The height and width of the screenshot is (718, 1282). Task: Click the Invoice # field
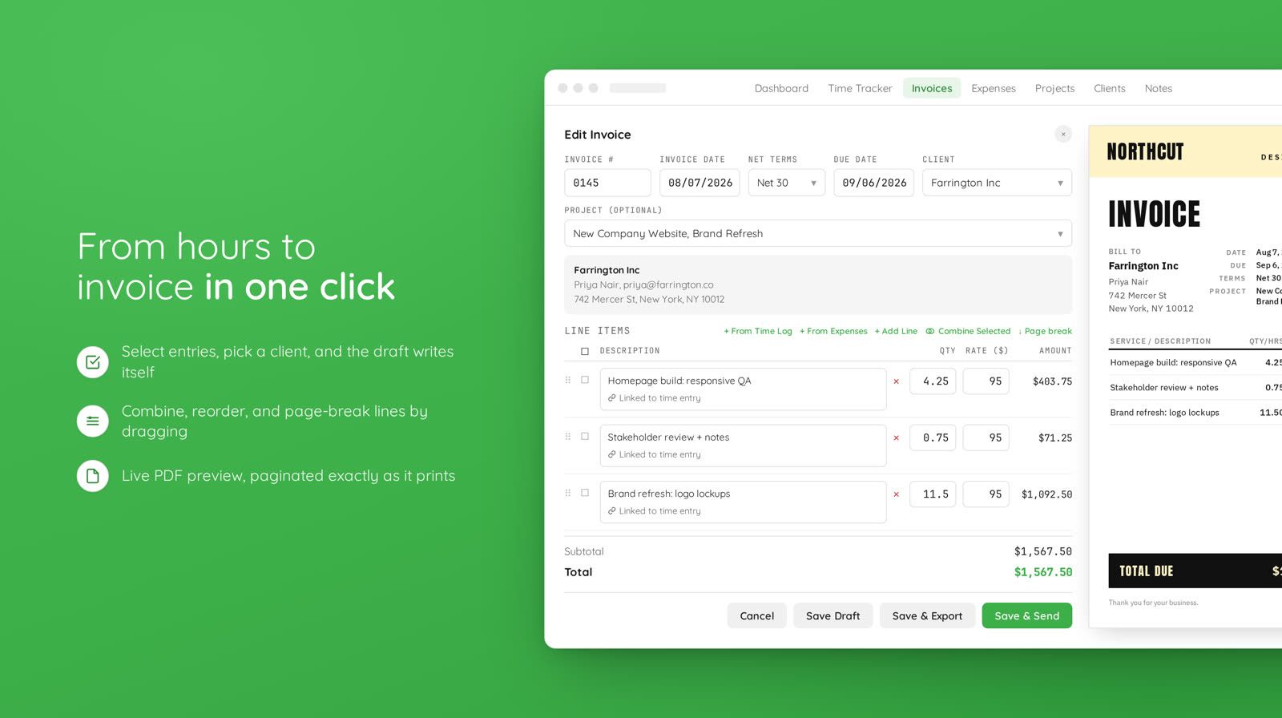click(607, 183)
